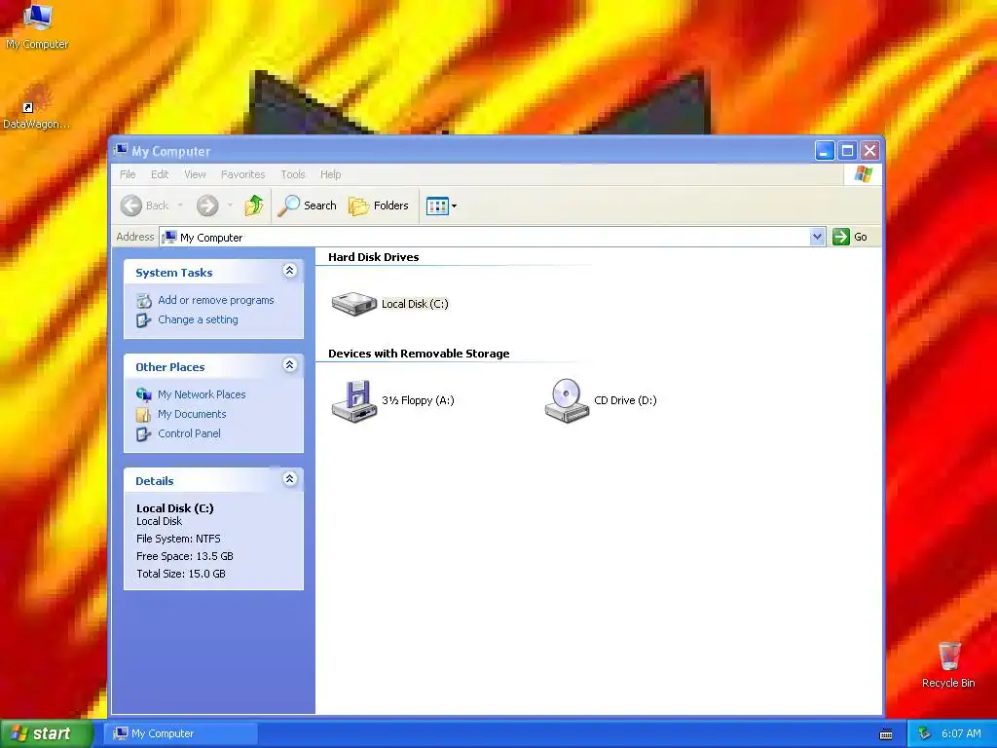Click the Total Size: 15.0 GB text
The width and height of the screenshot is (997, 748).
pyautogui.click(x=180, y=574)
